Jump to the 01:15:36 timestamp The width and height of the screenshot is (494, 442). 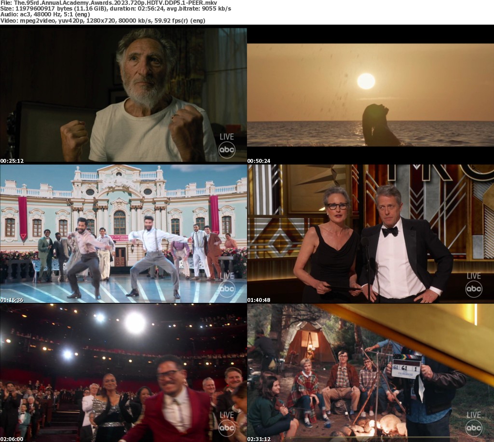point(12,299)
